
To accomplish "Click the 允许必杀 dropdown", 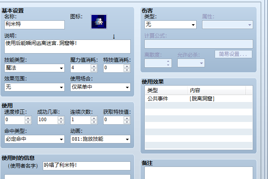I will [191, 63].
